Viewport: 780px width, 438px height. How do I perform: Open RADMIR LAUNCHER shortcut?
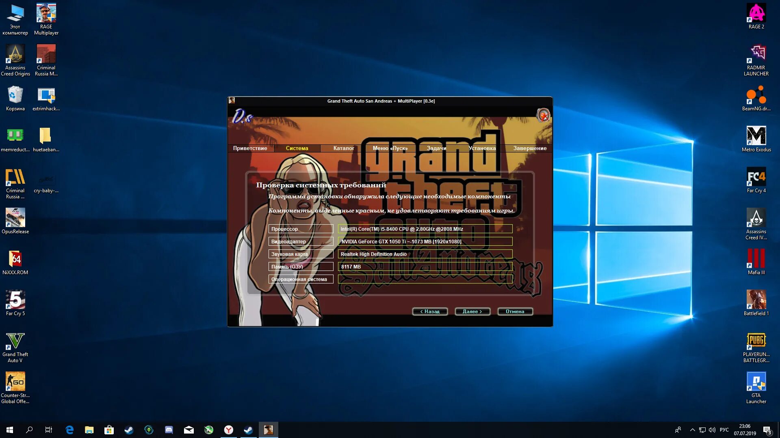coord(756,60)
